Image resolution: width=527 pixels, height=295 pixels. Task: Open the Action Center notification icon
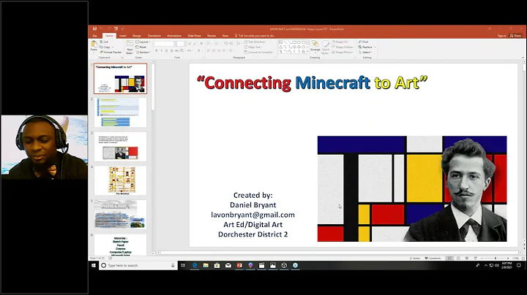pyautogui.click(x=519, y=265)
